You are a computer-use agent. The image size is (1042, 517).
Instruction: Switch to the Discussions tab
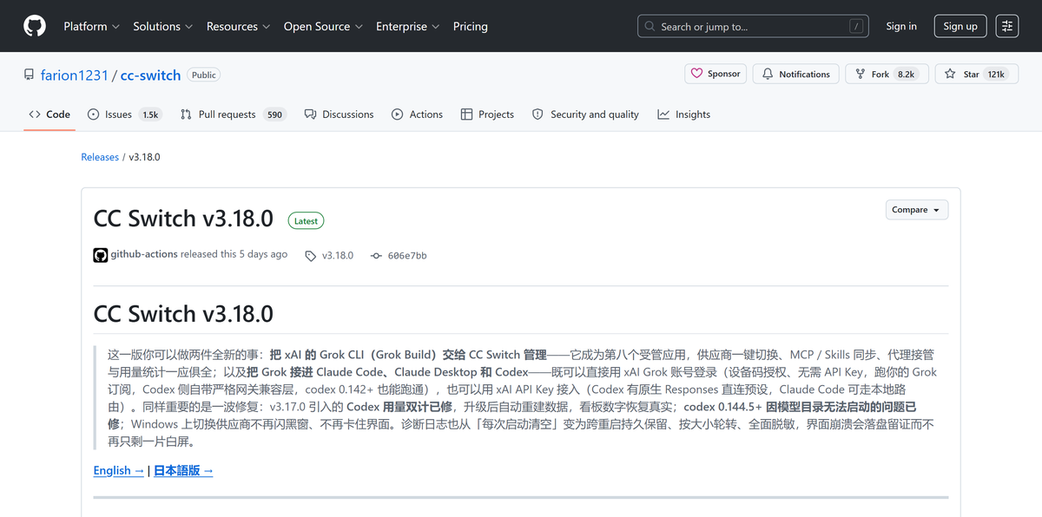[339, 115]
